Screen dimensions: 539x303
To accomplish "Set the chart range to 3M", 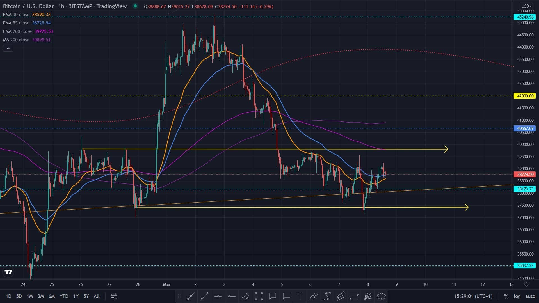I will point(41,296).
